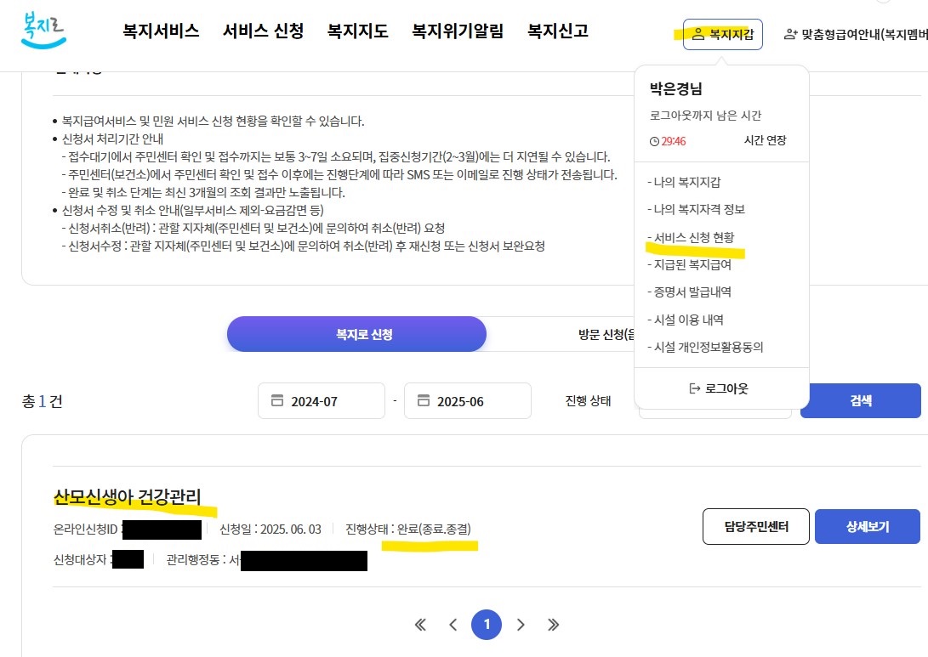Go back using the previous page arrow
This screenshot has width=928, height=657.
point(453,624)
